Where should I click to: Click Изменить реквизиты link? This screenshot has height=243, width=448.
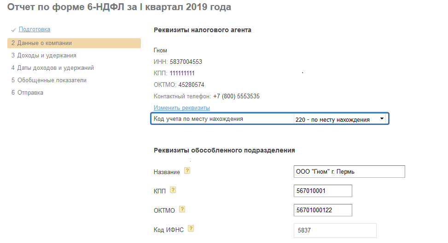182,108
